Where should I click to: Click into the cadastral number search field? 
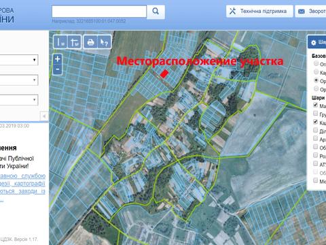tap(99, 11)
